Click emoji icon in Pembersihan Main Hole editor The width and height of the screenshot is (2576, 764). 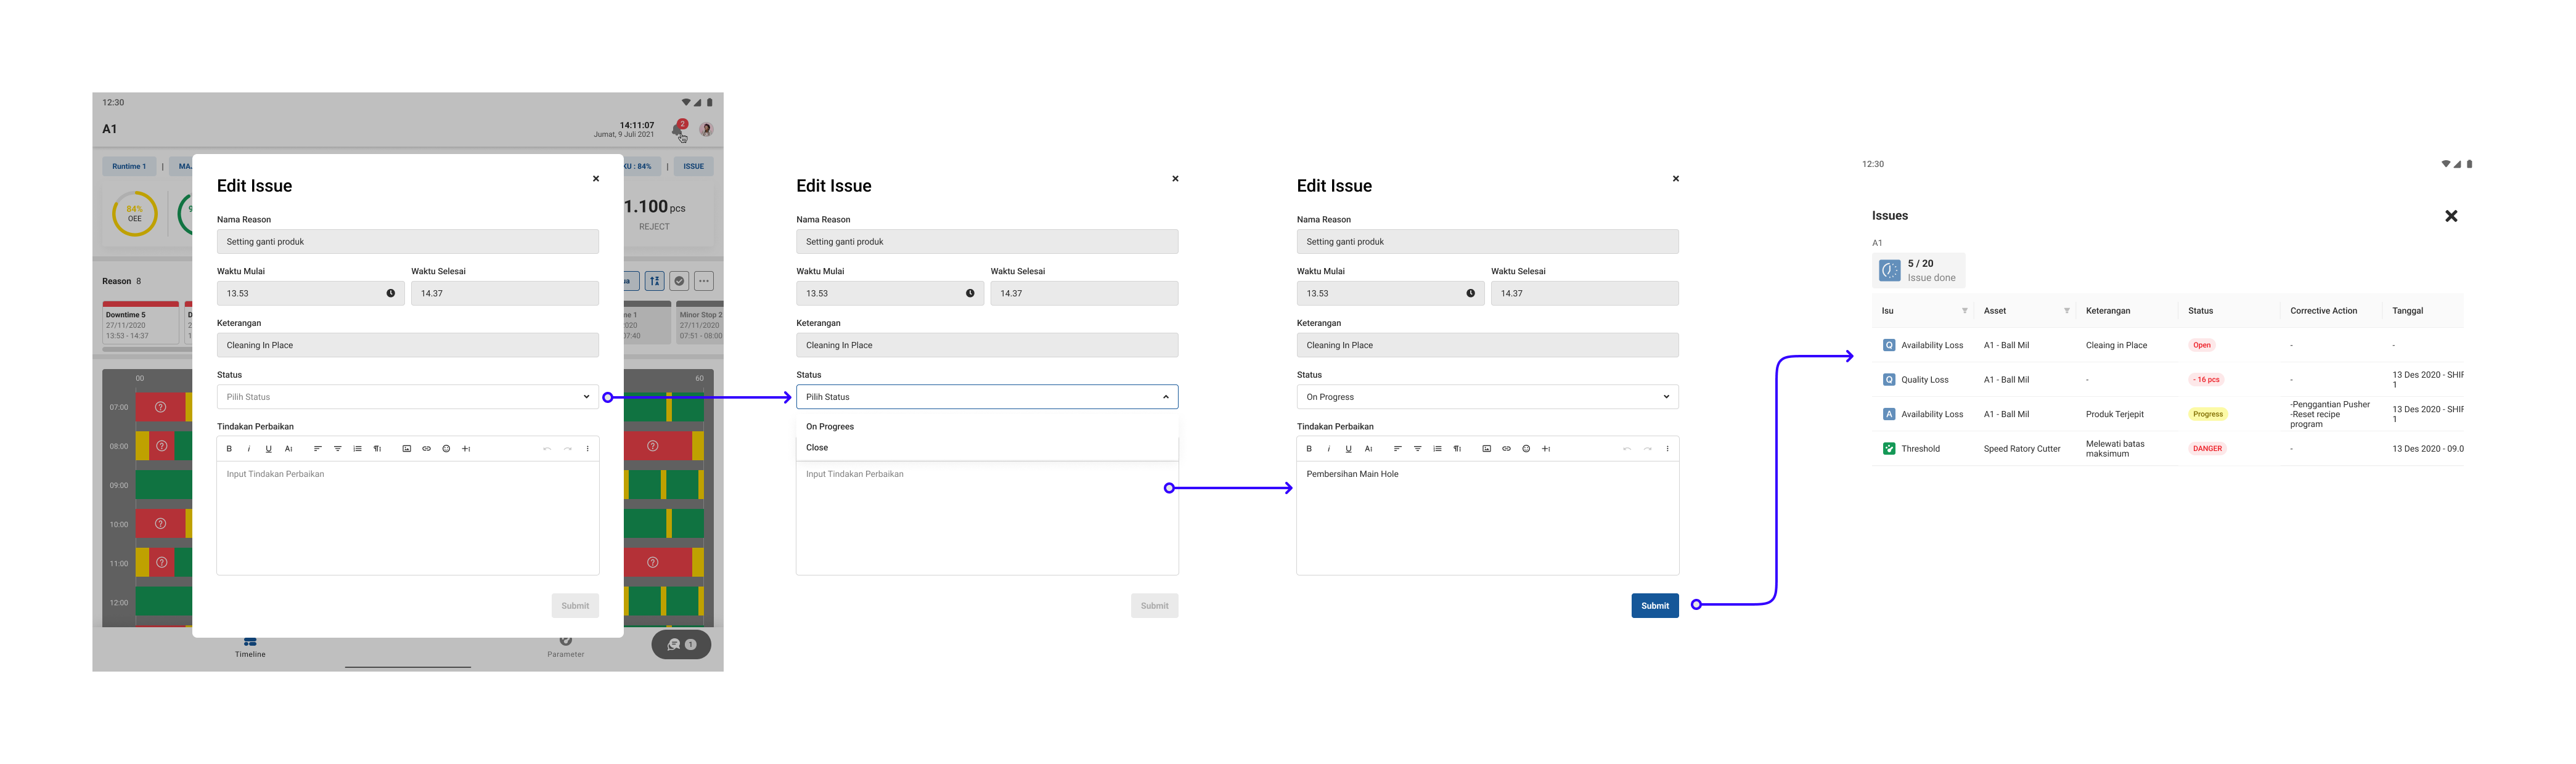pos(1526,449)
